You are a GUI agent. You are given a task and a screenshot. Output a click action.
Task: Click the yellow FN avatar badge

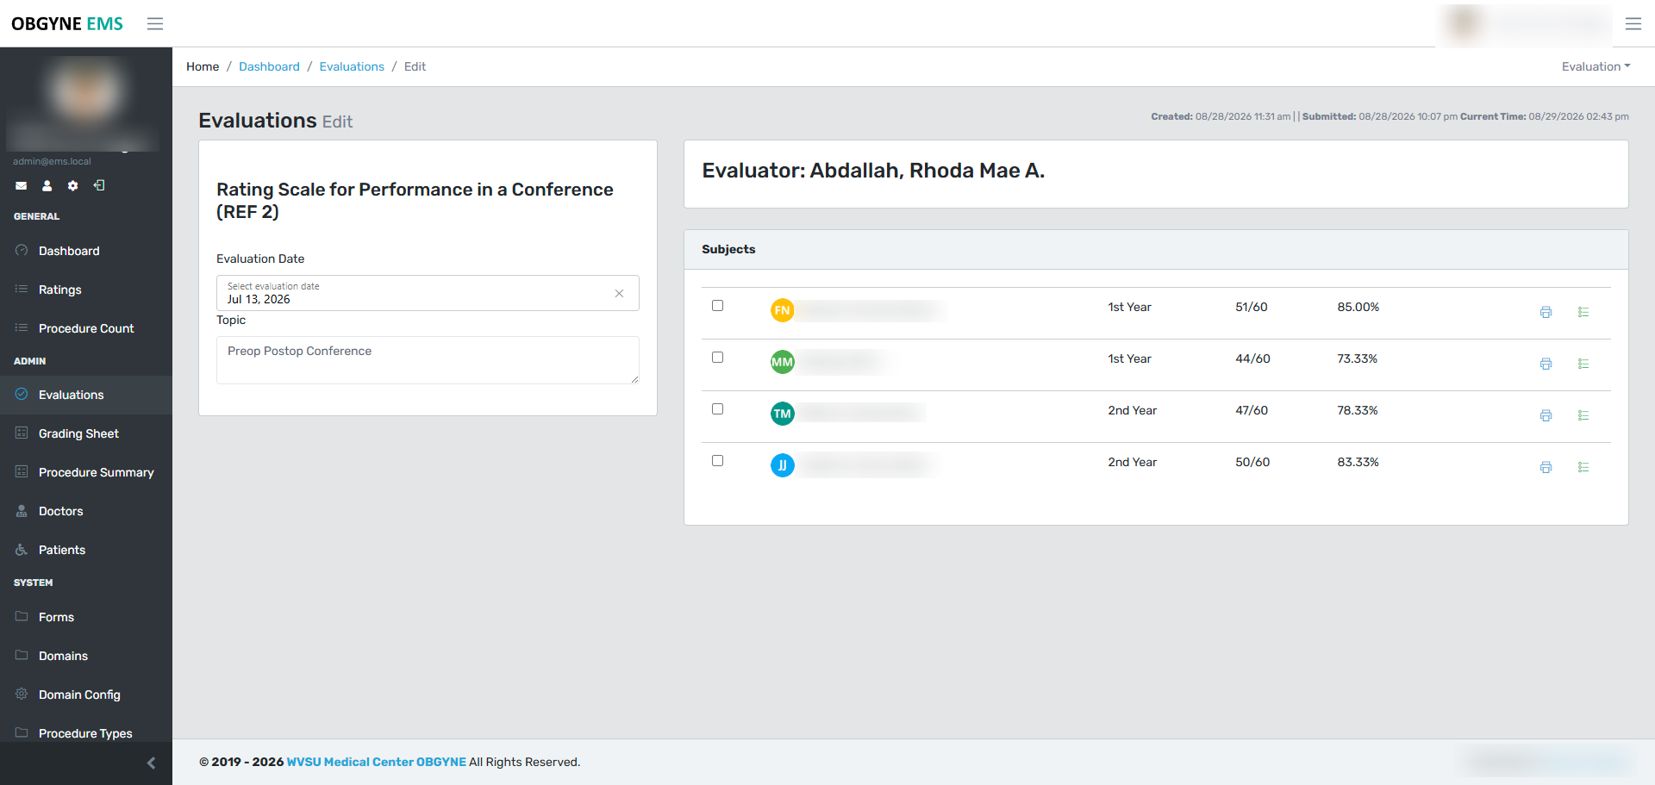[782, 310]
